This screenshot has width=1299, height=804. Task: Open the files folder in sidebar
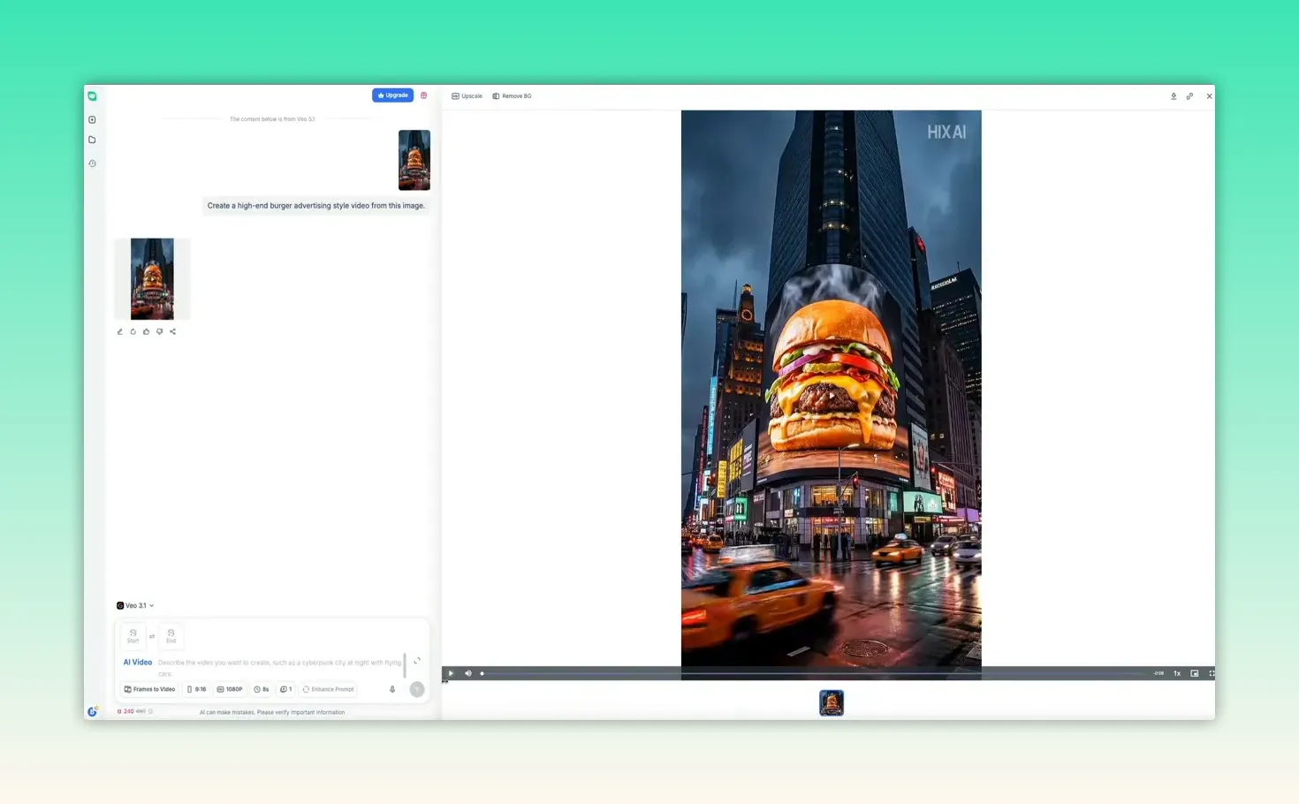92,140
